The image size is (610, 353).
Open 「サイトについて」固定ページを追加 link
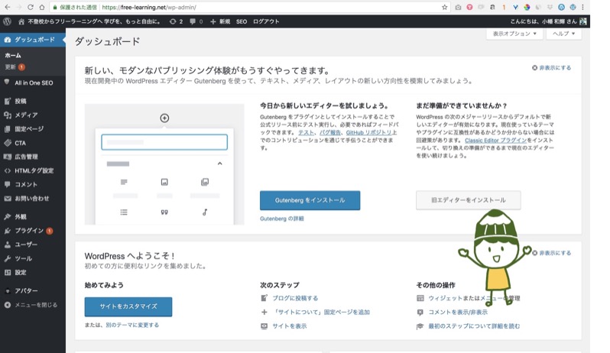click(321, 313)
